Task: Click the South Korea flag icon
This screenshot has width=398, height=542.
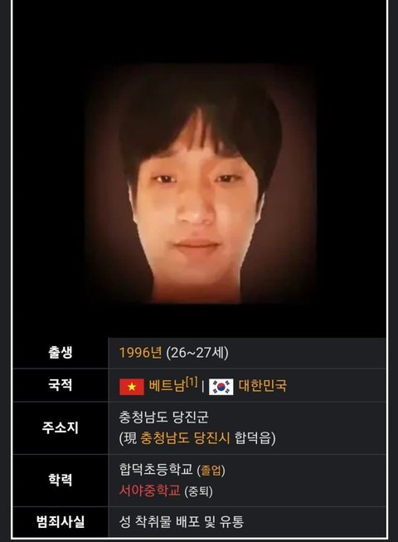Action: point(221,387)
